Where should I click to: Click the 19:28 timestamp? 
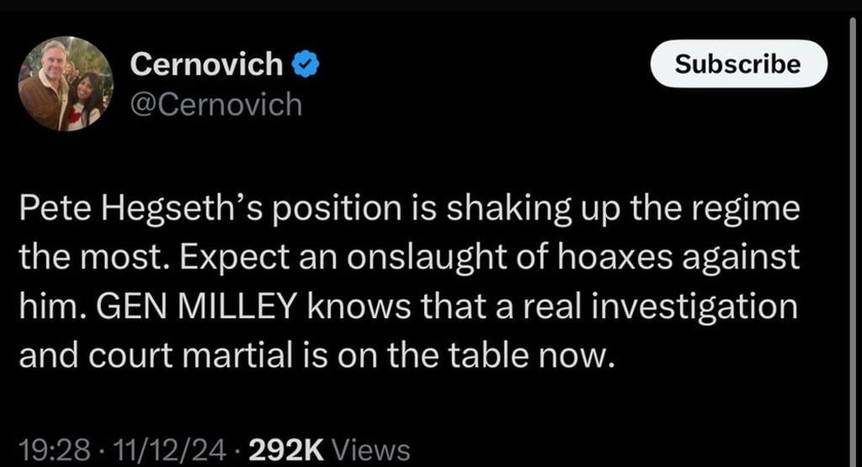54,450
